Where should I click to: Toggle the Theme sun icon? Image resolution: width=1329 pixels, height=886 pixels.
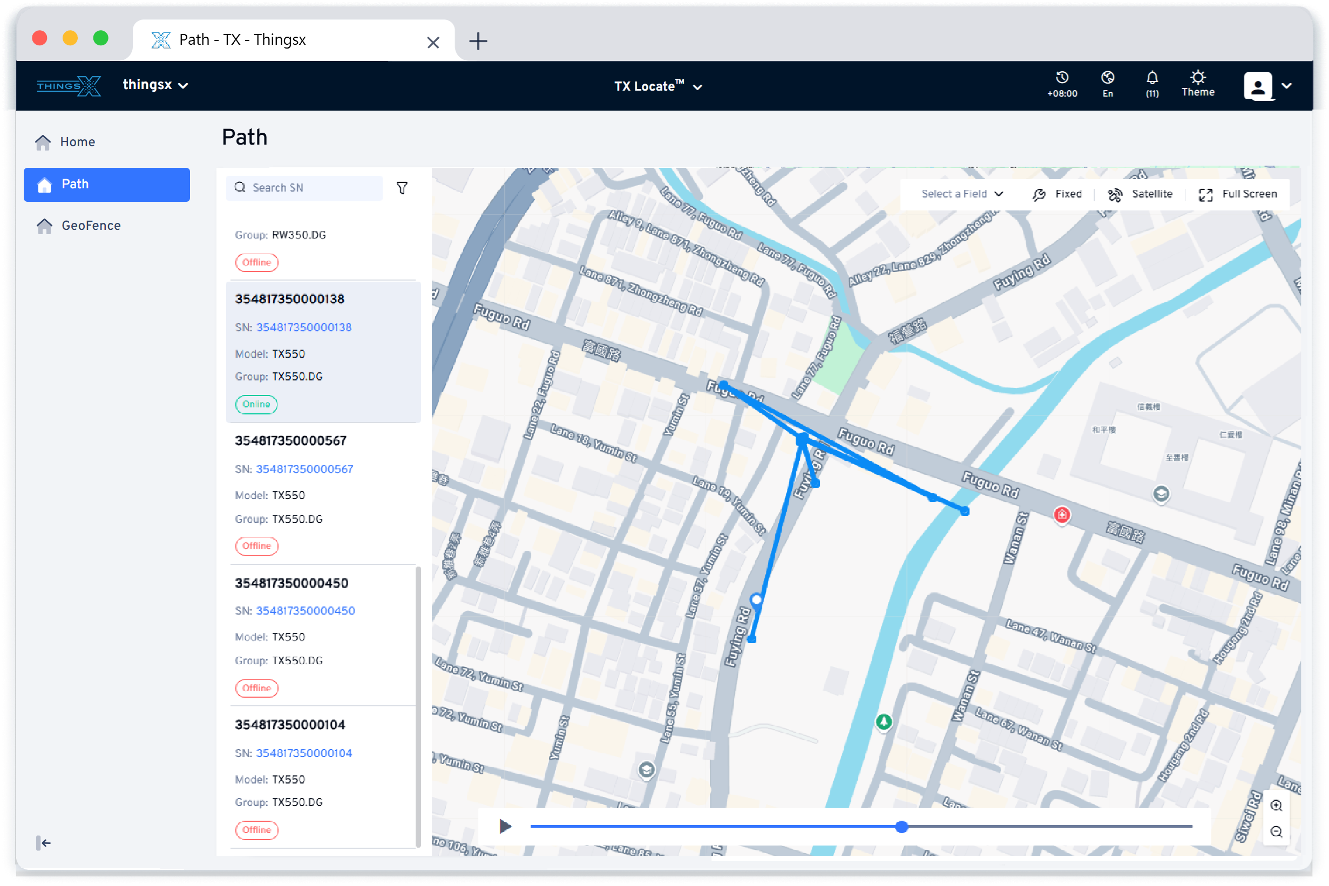tap(1197, 84)
